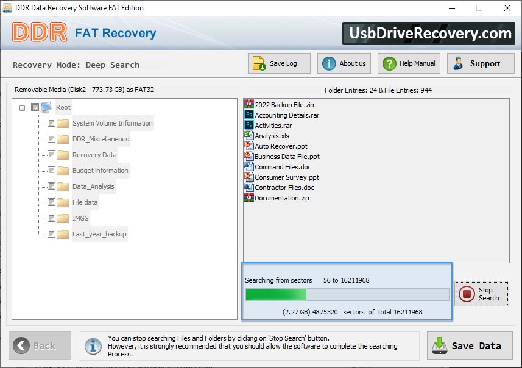Select file name Consumer Survey.ppt
This screenshot has width=522, height=368.
[287, 177]
